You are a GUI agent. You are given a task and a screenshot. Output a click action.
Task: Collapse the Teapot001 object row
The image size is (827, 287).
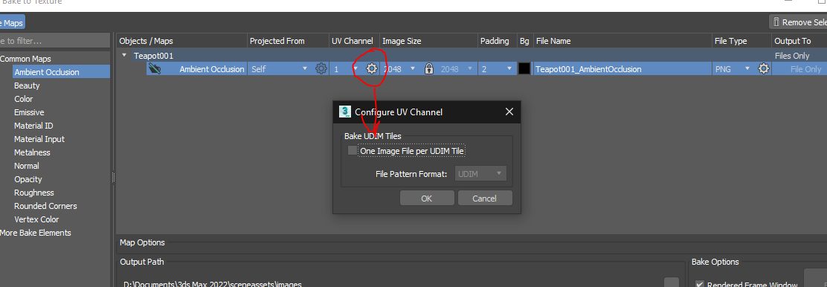124,56
